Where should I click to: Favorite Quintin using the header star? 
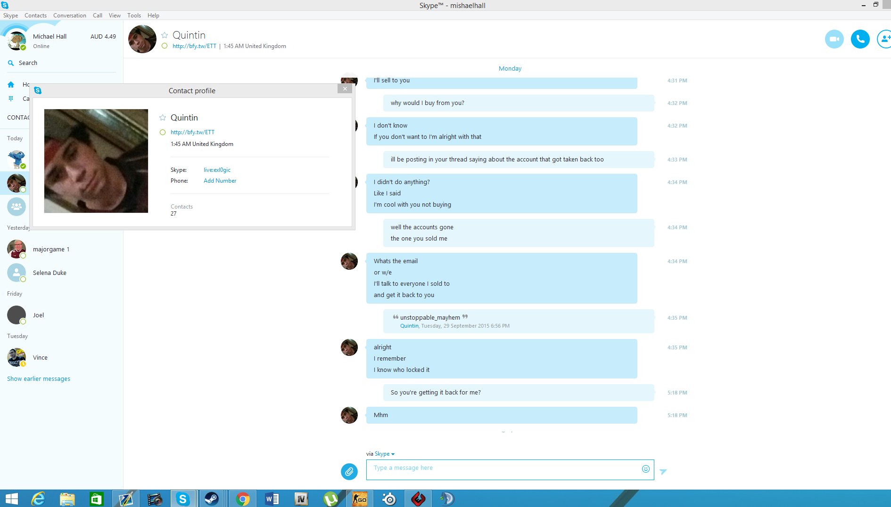tap(165, 35)
